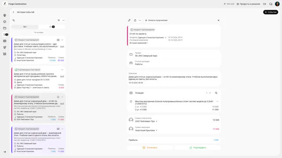Open three-dot menu of Монтаж внутренних блоков position
The height and width of the screenshot is (158, 282).
217,101
